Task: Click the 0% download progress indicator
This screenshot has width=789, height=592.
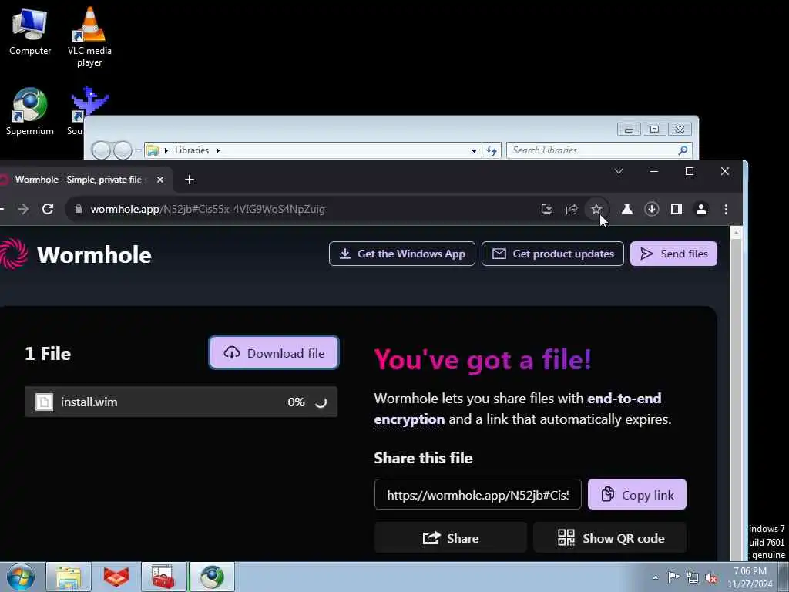Action: pyautogui.click(x=296, y=402)
